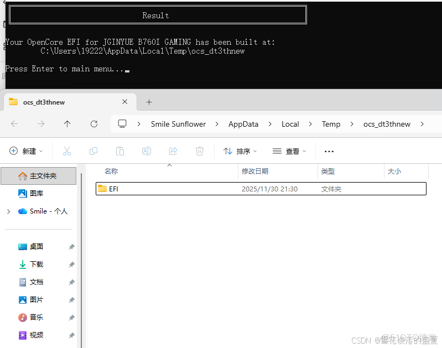The width and height of the screenshot is (442, 348).
Task: Open 视频 (Videos) in sidebar
Action: point(31,335)
